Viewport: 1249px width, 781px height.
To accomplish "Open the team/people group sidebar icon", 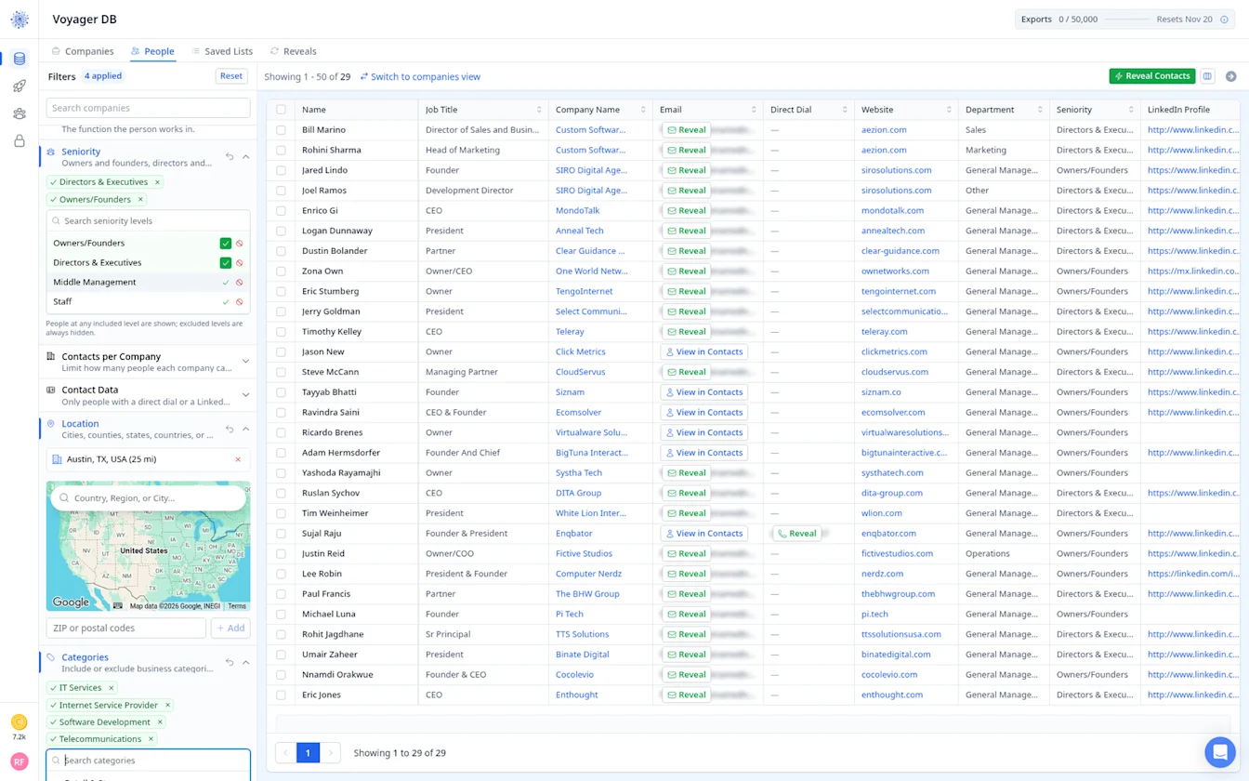I will tap(20, 113).
